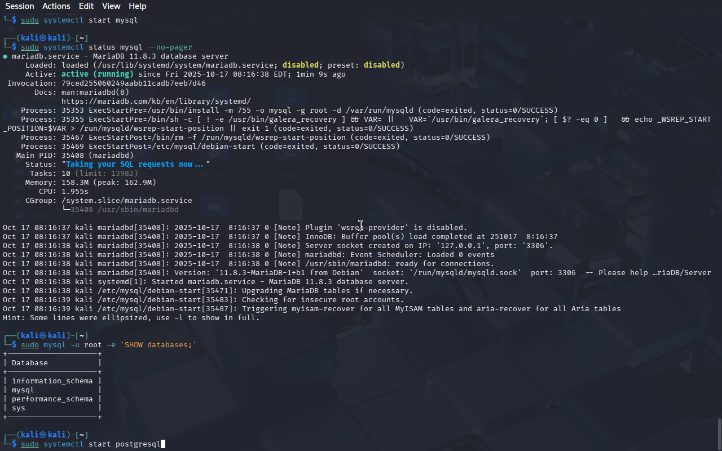Click the mariadb.com systemd documentation URL
722x451 pixels.
coord(156,101)
